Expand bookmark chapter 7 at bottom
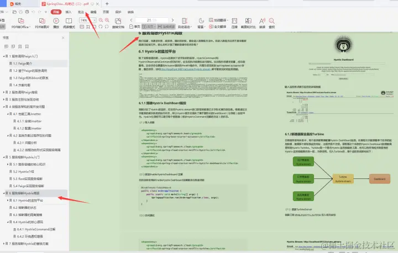The height and width of the screenshot is (253, 398). coord(3,244)
